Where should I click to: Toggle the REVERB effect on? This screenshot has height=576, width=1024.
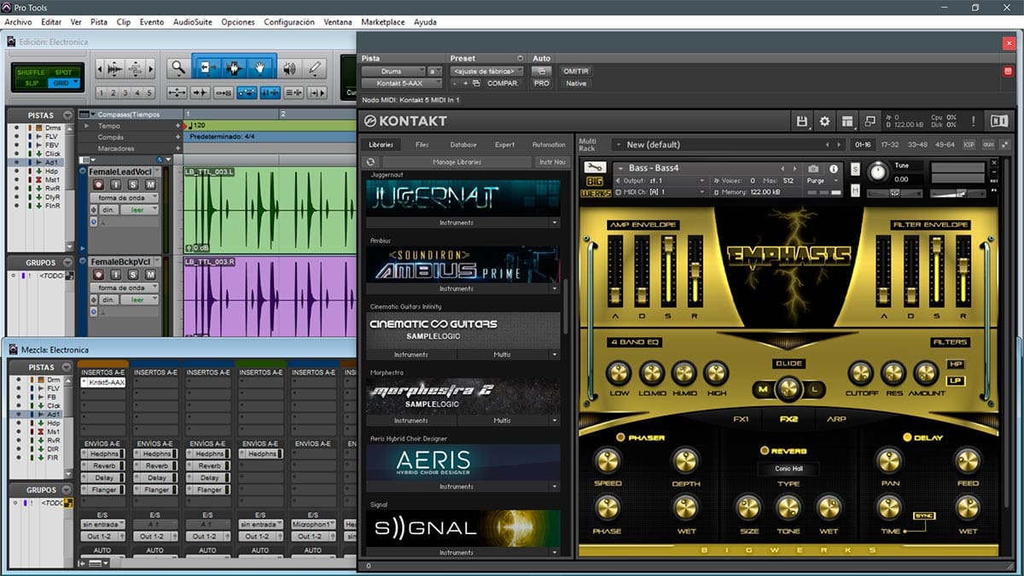(x=765, y=451)
